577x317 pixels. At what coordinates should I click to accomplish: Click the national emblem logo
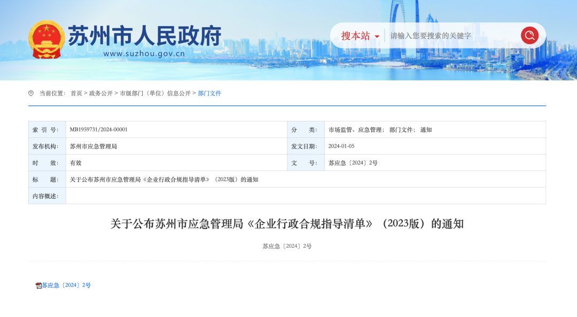(46, 39)
